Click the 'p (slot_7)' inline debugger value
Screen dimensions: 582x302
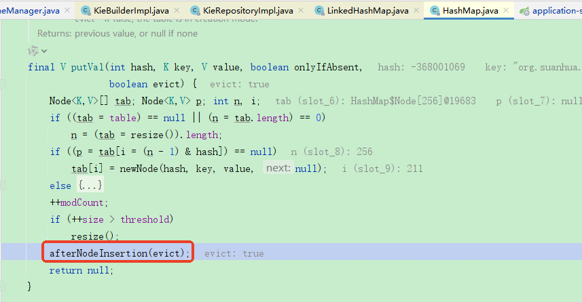click(539, 101)
